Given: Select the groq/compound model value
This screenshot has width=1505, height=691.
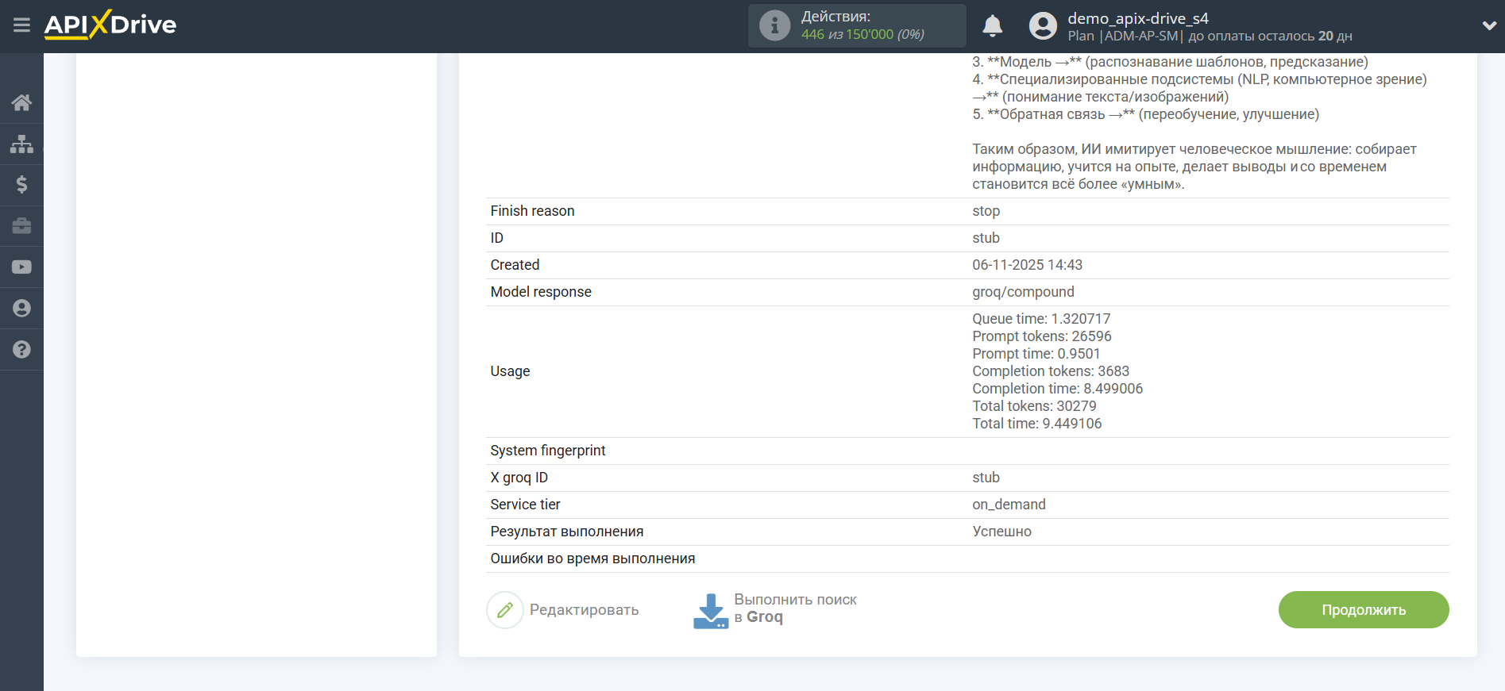Looking at the screenshot, I should point(1023,292).
